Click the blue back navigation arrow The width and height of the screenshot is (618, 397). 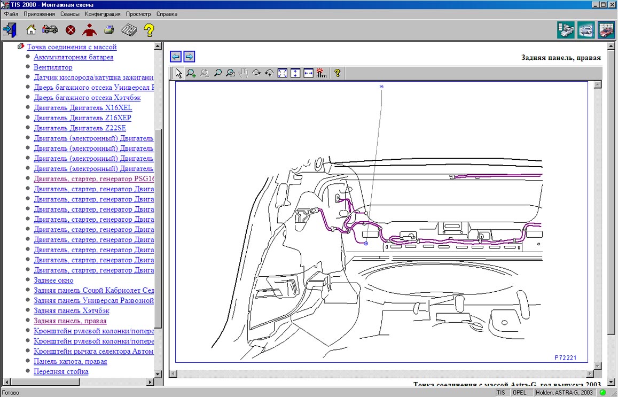pos(176,57)
